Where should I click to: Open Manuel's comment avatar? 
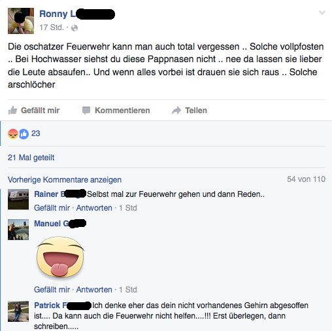18,230
